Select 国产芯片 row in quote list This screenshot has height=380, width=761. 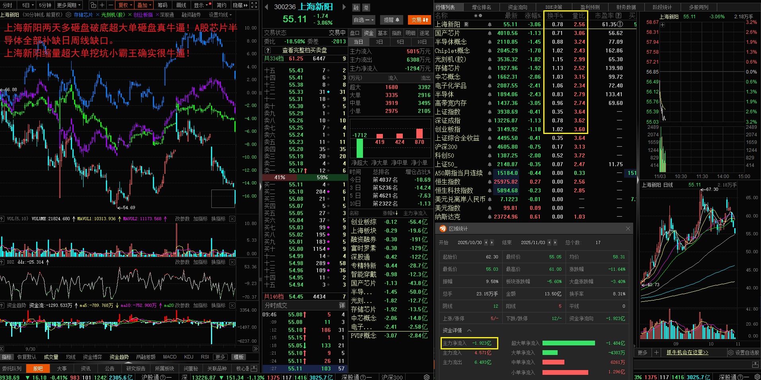(535, 33)
